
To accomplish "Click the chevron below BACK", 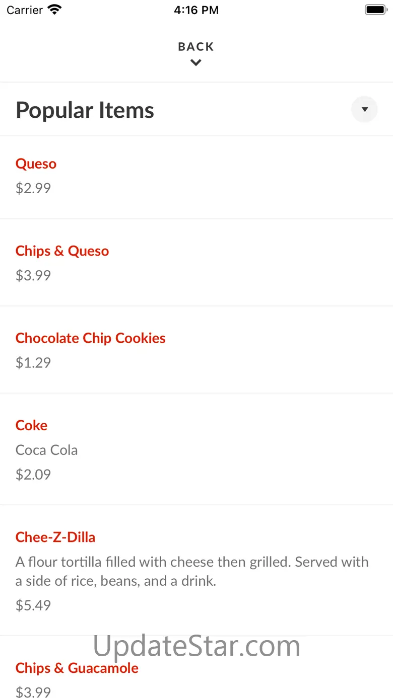I will (x=196, y=63).
